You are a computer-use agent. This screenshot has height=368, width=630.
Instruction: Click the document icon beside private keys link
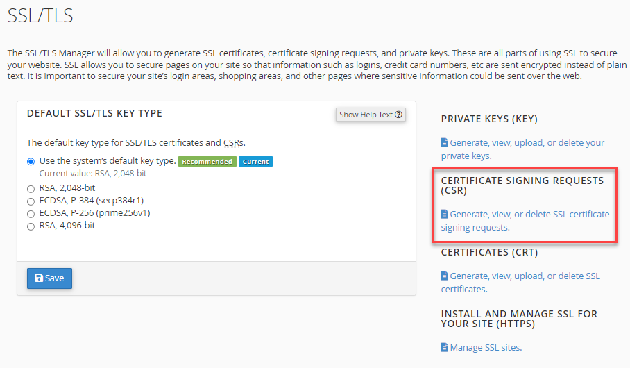click(x=445, y=143)
